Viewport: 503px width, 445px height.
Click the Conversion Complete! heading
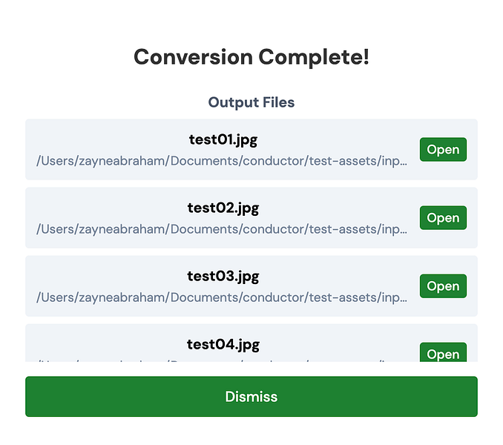click(251, 56)
